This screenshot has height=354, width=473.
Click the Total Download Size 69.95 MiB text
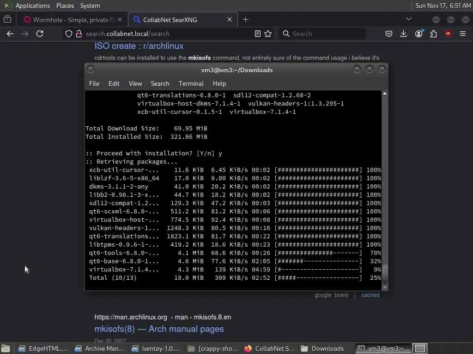point(146,129)
